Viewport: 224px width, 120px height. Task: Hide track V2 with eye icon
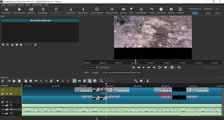tap(11, 94)
